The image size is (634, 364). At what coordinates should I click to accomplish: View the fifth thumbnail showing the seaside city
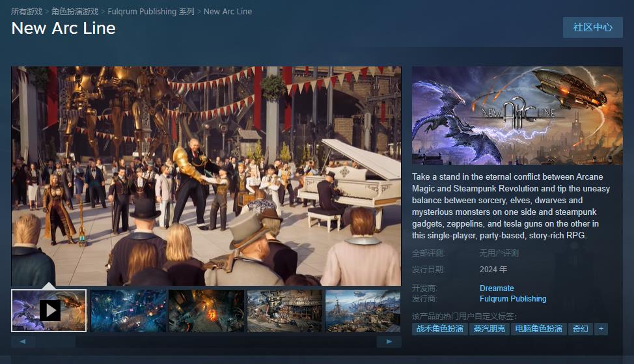pyautogui.click(x=363, y=311)
